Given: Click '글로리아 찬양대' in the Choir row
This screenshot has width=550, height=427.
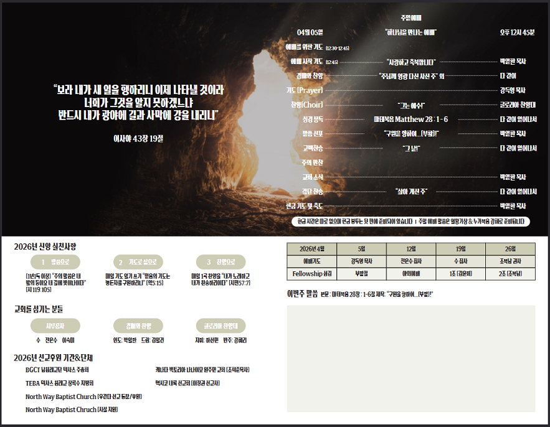Looking at the screenshot, I should click(518, 105).
